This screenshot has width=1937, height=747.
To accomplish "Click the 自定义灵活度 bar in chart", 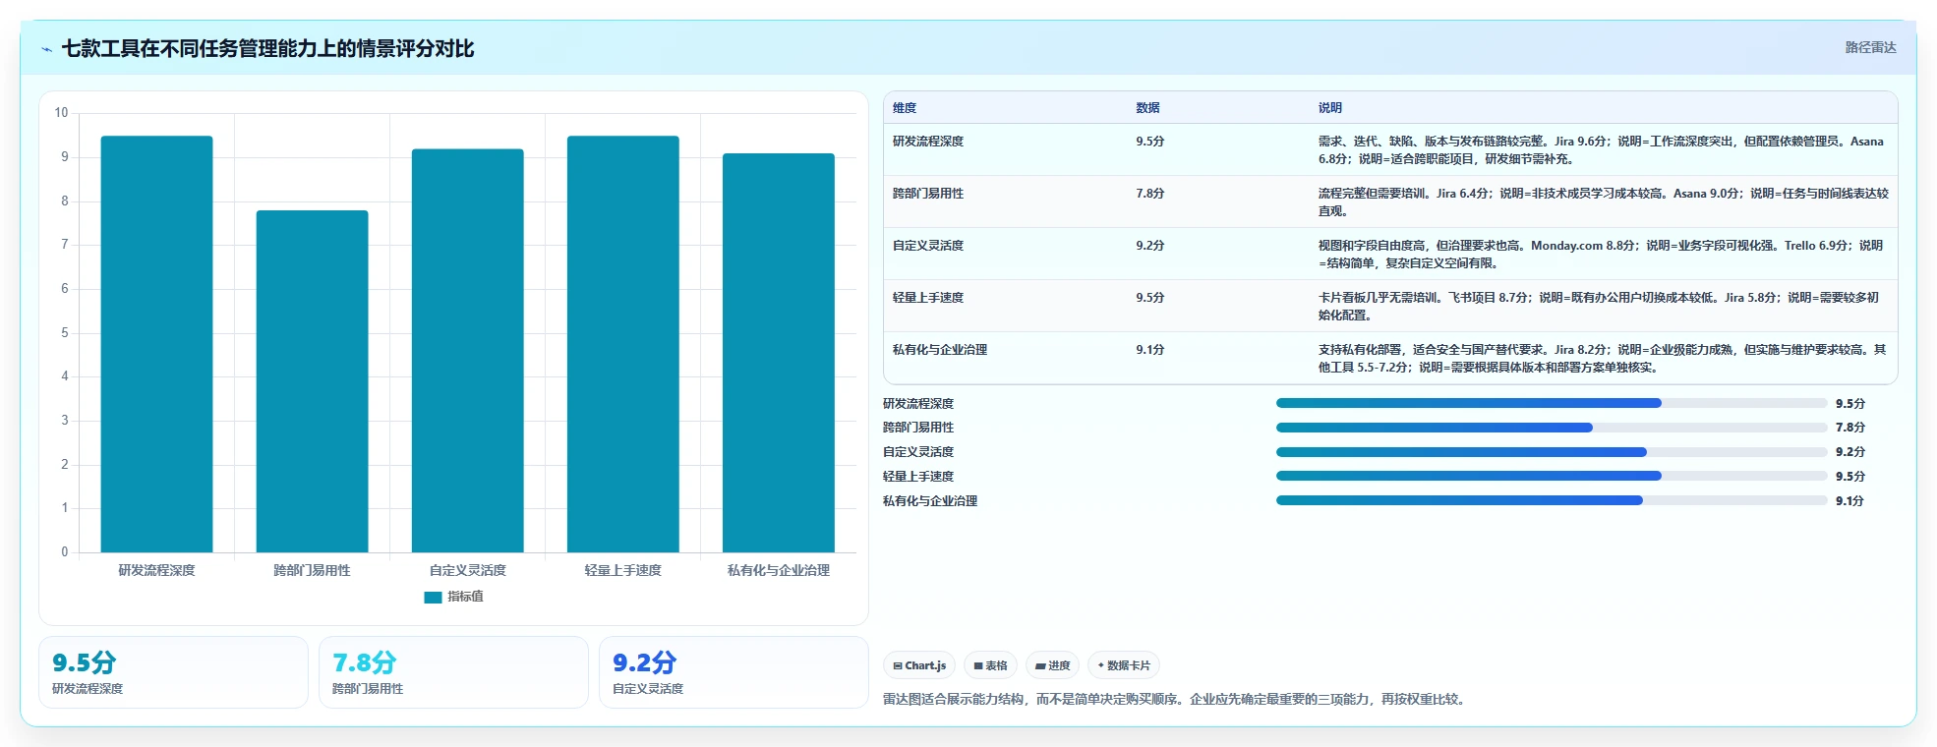I will (467, 351).
